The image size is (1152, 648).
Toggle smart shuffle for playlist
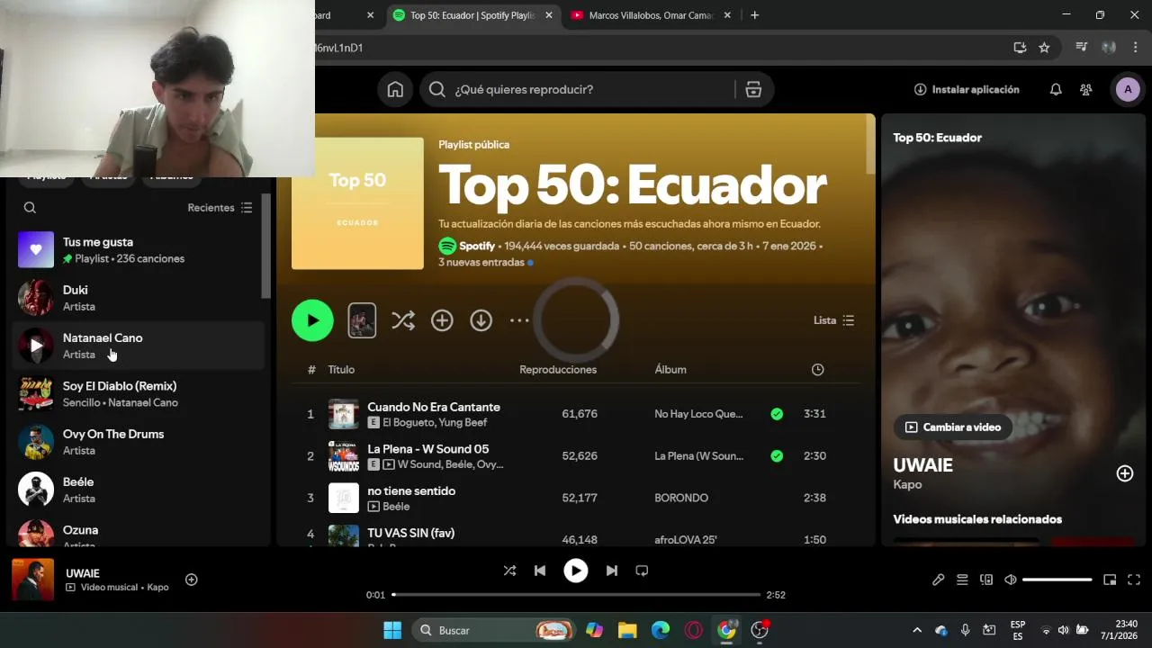tap(403, 320)
